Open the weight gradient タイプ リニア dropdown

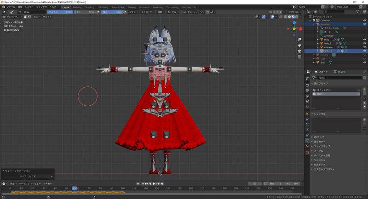[40, 176]
